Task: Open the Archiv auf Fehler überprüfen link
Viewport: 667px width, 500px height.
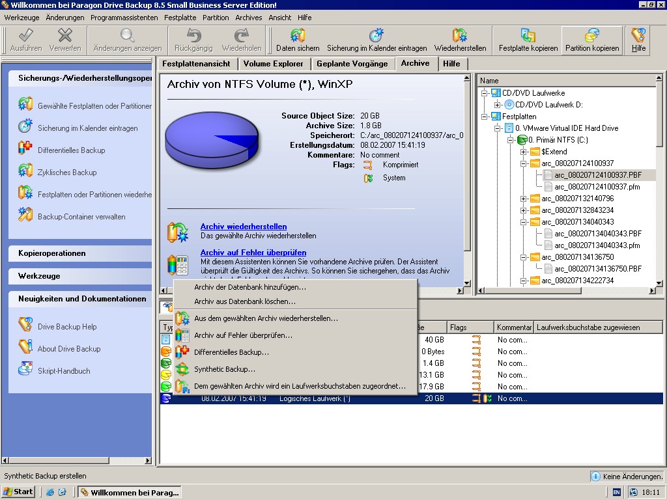Action: (x=253, y=253)
